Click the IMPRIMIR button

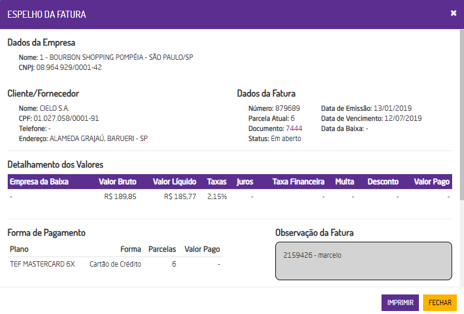[x=401, y=302]
